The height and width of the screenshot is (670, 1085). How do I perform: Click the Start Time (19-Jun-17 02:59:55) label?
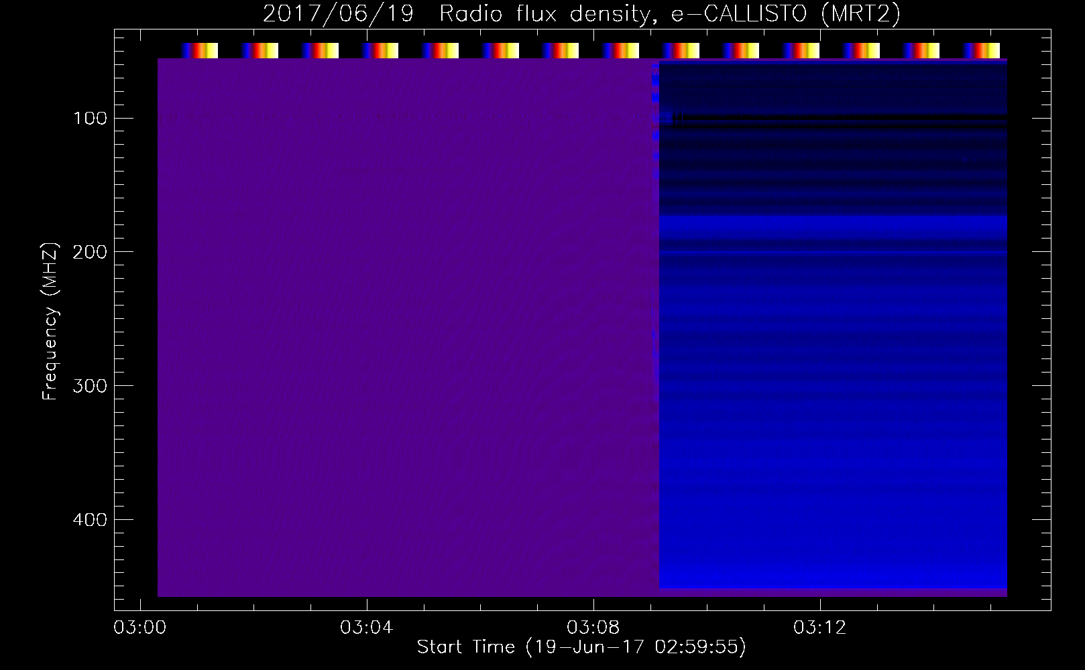pyautogui.click(x=581, y=647)
